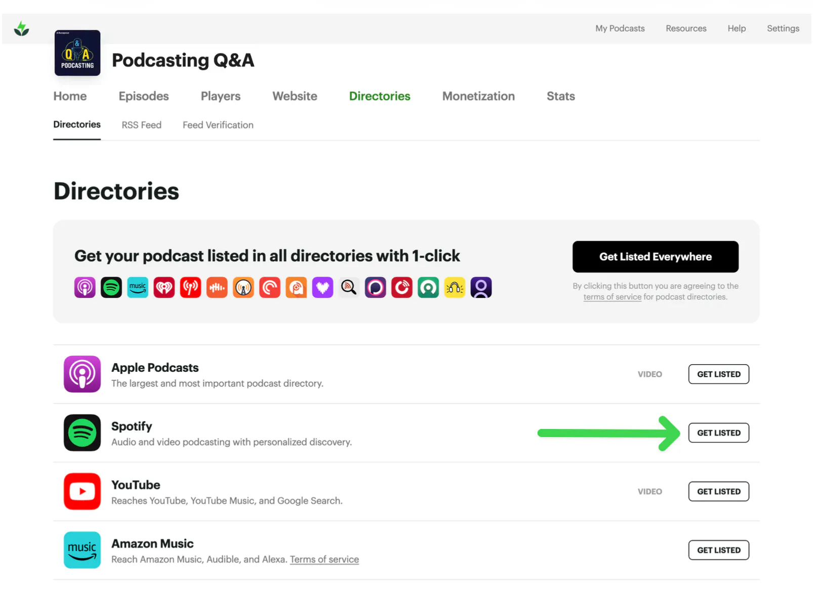813x603 pixels.
Task: Click the large Apple Podcasts row icon
Action: click(82, 374)
